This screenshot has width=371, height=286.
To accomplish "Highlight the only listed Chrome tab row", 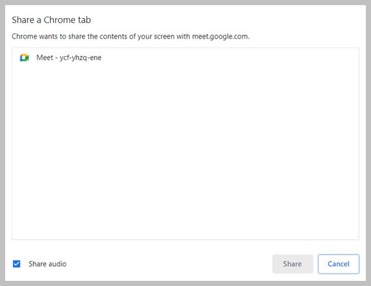I will (185, 57).
